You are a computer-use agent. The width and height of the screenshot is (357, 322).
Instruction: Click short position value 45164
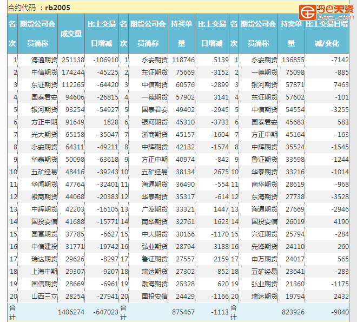coord(295,135)
